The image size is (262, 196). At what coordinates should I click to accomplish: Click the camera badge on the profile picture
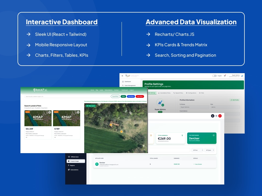(x=163, y=105)
